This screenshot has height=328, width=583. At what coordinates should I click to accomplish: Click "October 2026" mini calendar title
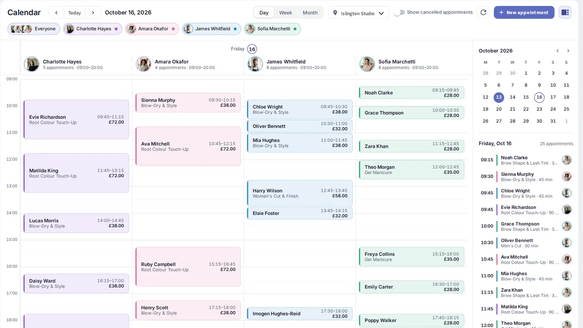click(x=496, y=51)
